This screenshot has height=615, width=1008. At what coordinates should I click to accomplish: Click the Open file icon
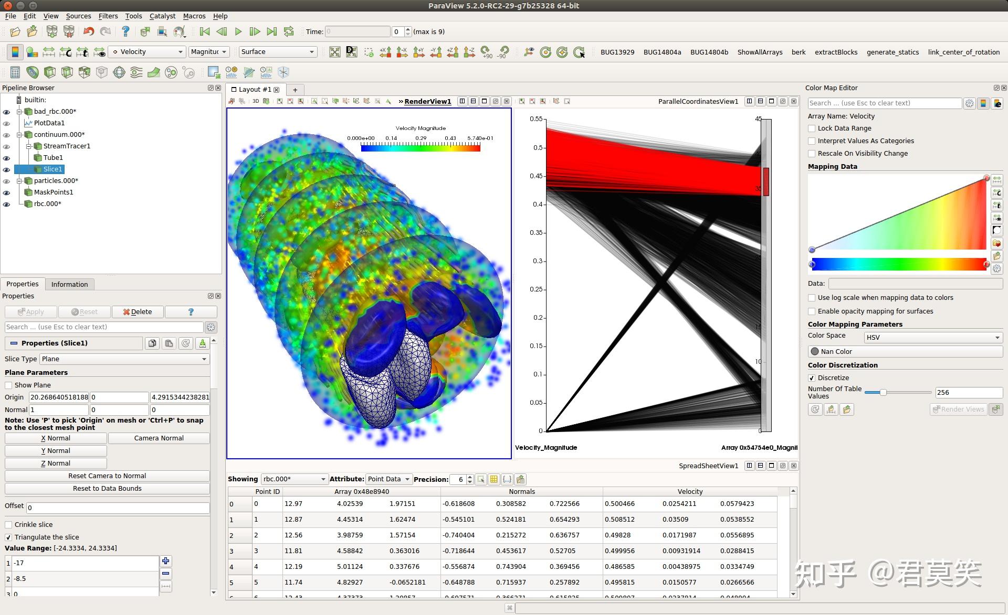coord(15,32)
